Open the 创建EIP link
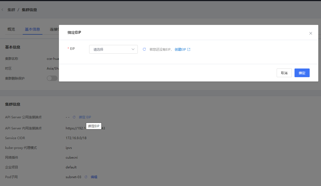 tap(180, 50)
